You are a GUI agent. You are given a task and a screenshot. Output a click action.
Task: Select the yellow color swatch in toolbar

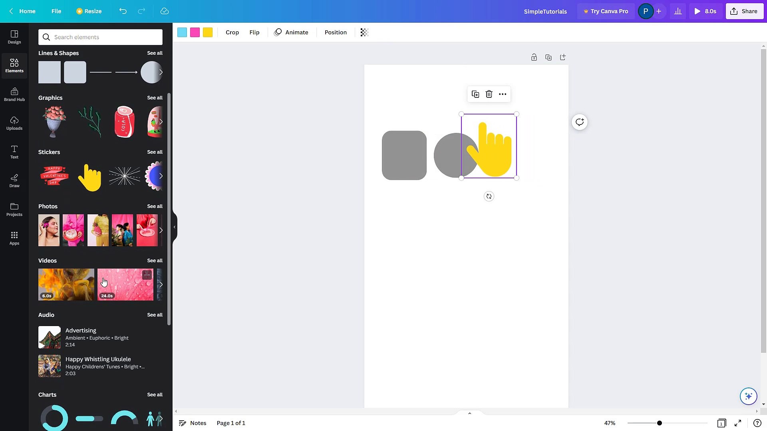(207, 32)
